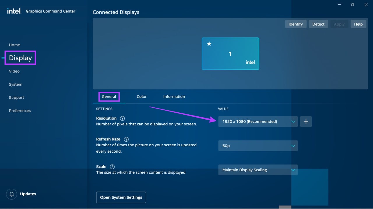Restore down the window
The height and width of the screenshot is (209, 373).
point(353,4)
